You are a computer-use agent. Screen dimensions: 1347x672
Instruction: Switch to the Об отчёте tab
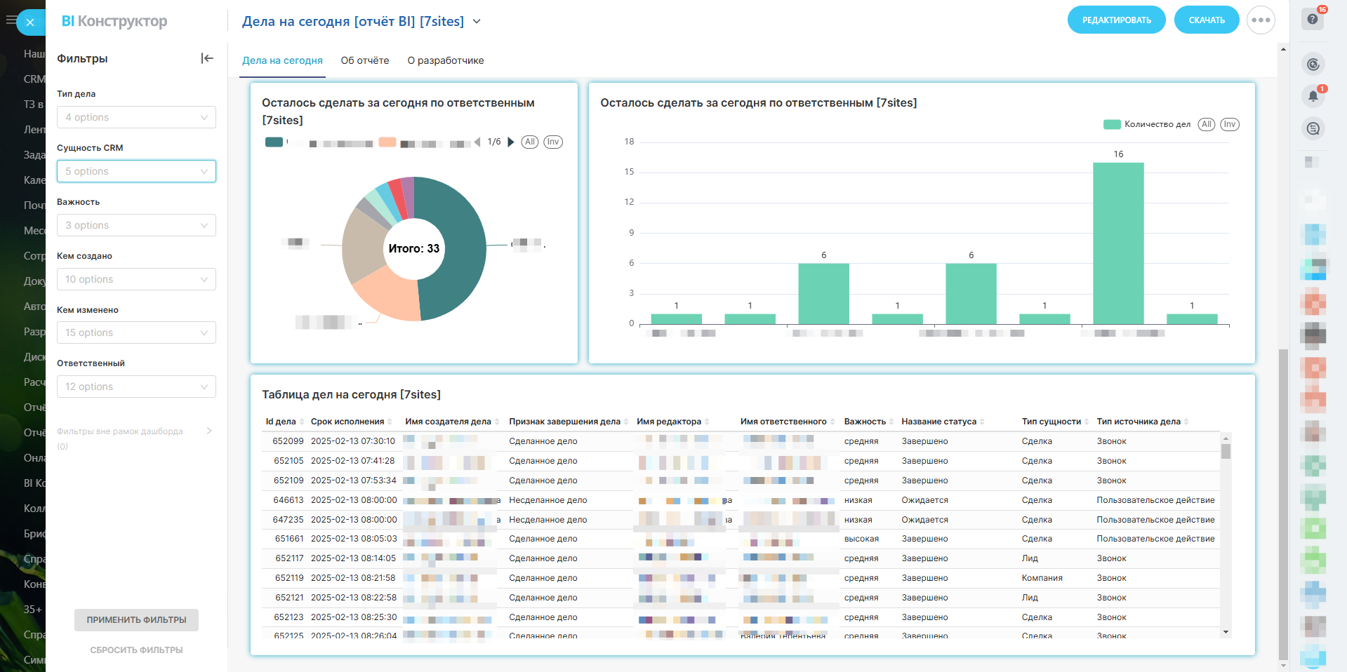[365, 60]
